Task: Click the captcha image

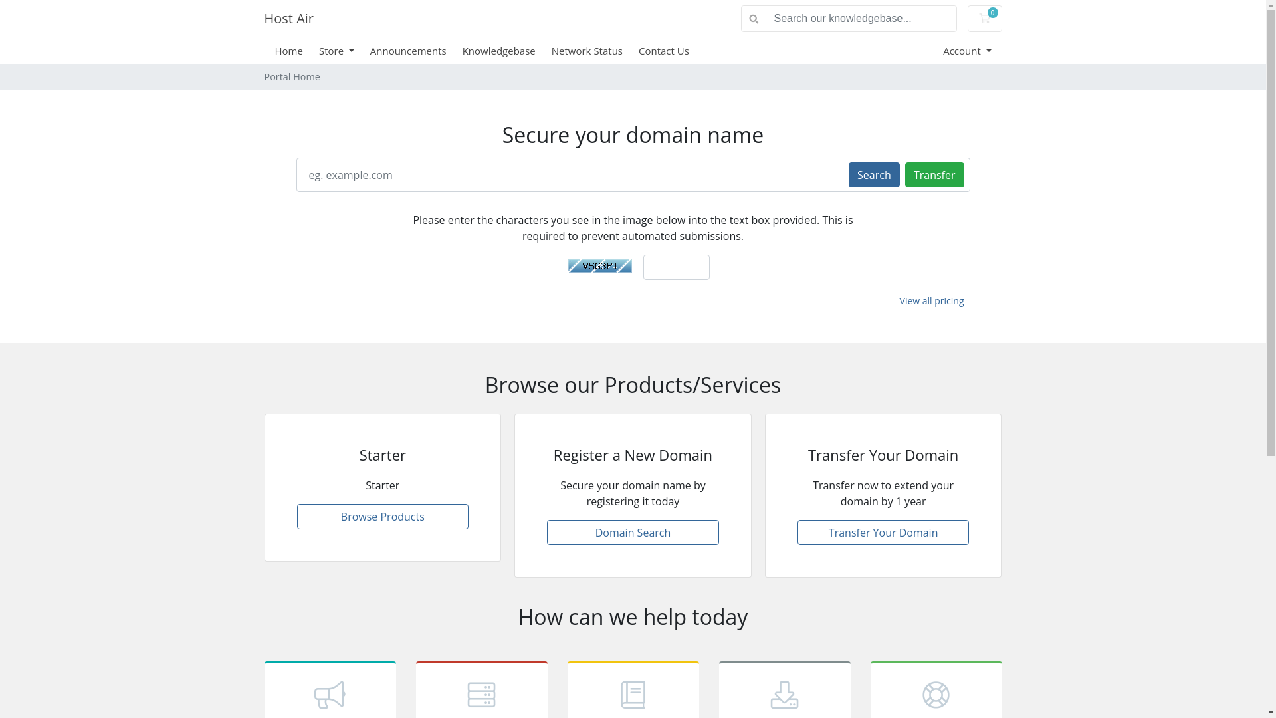Action: 599,266
